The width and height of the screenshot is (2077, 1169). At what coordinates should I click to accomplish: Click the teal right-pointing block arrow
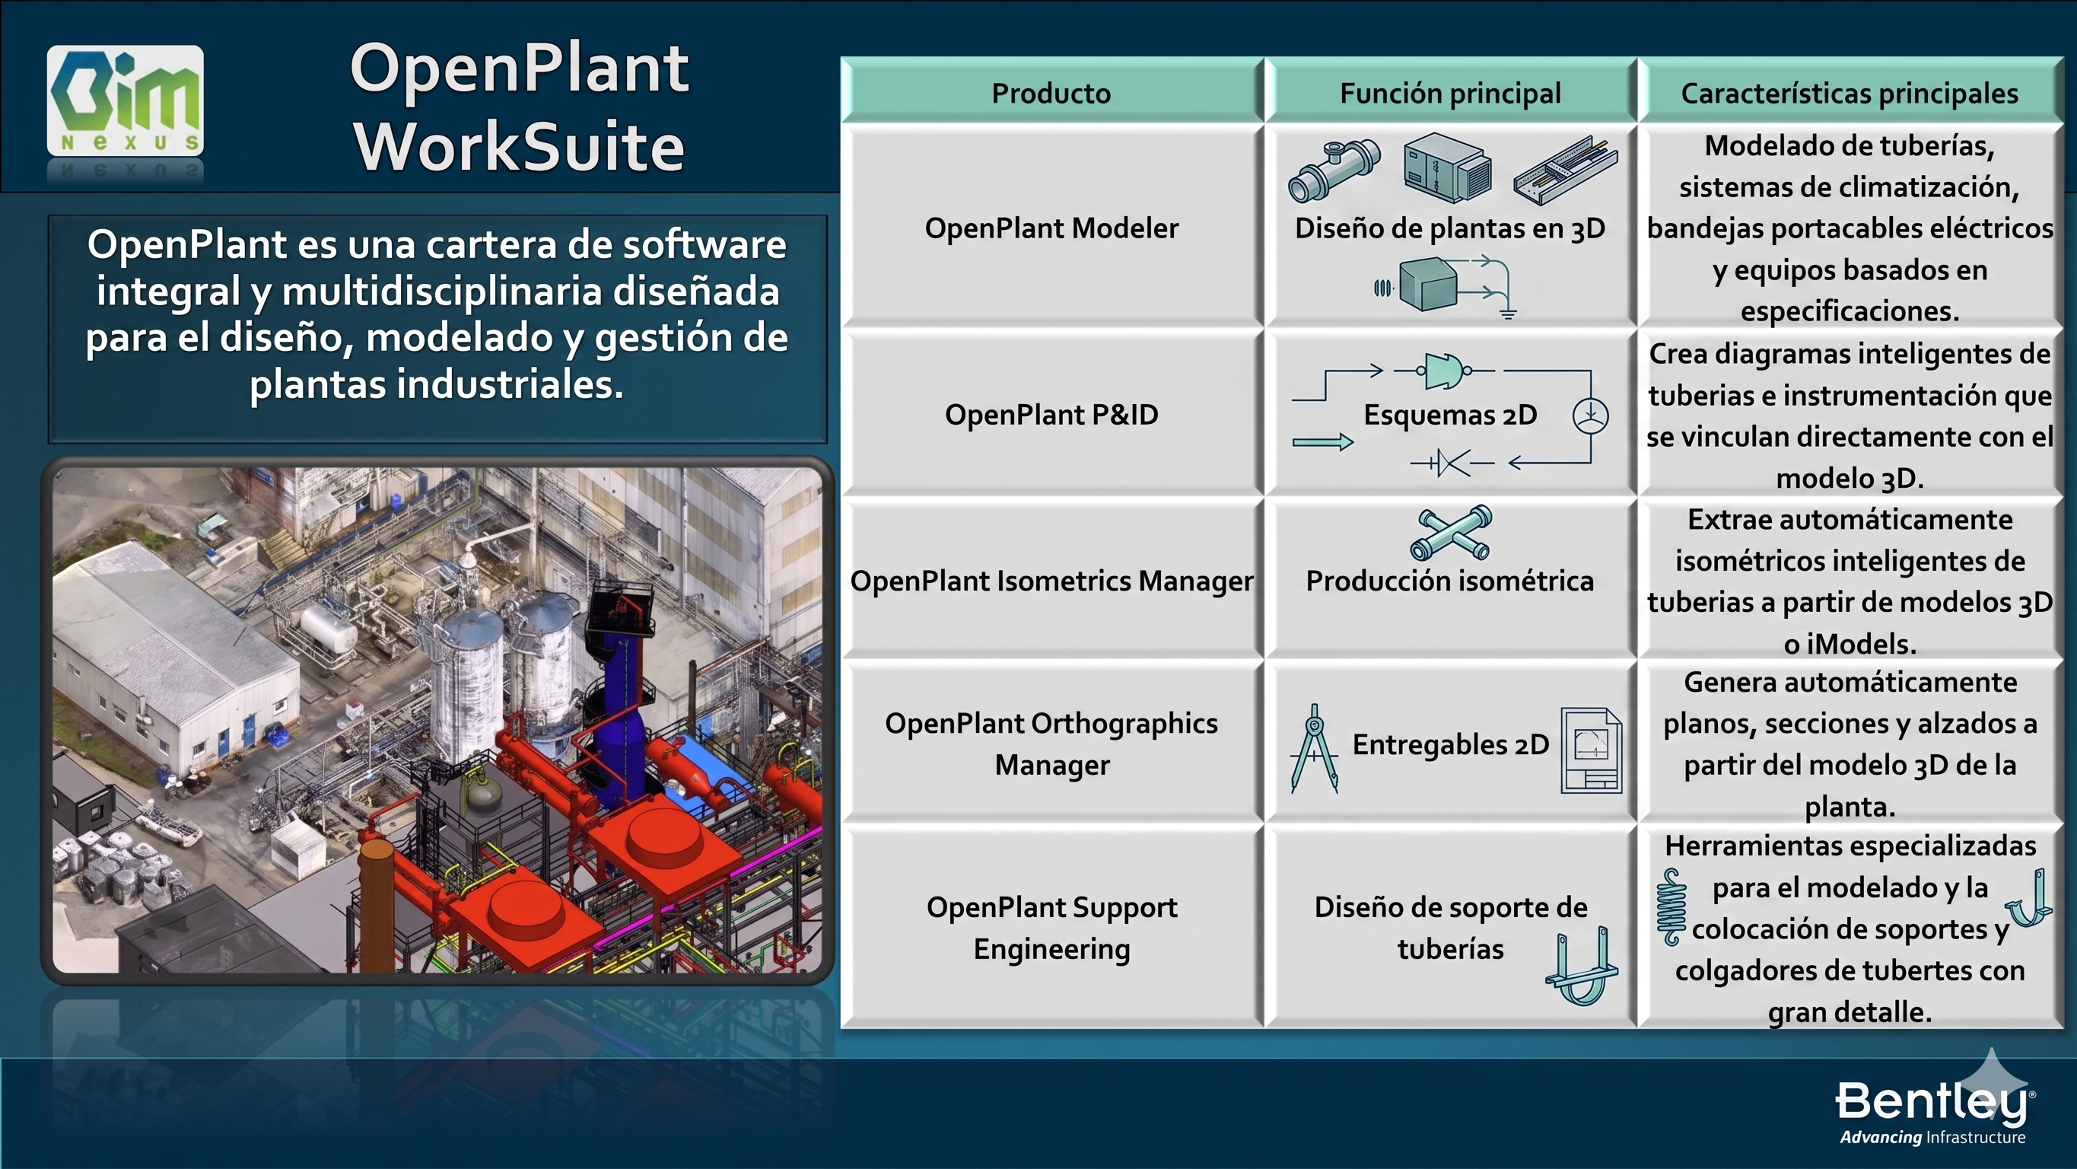click(1323, 442)
